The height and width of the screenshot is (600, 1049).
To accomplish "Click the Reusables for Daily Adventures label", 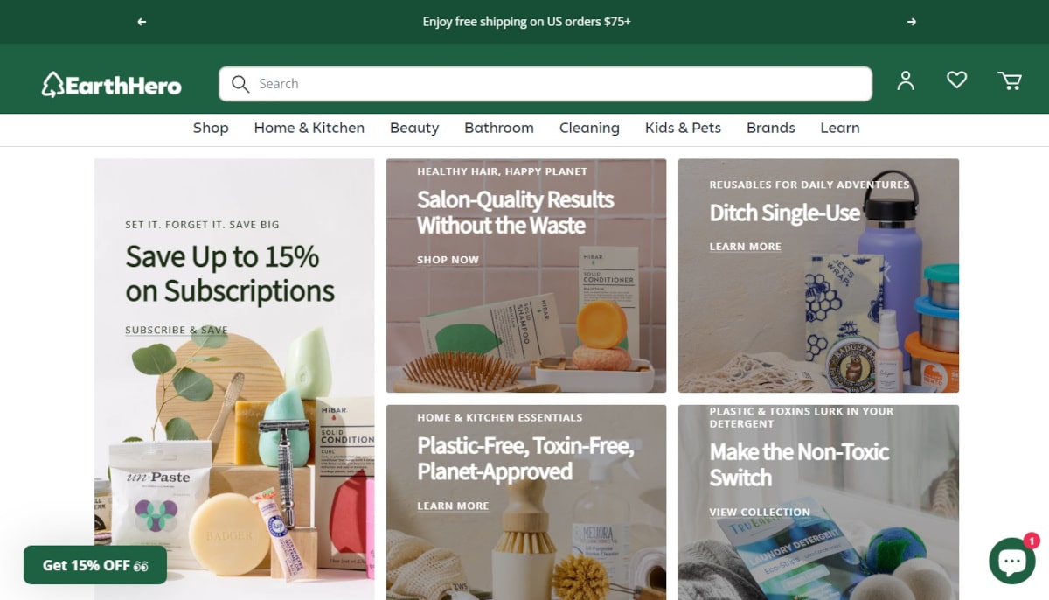I will pyautogui.click(x=809, y=185).
